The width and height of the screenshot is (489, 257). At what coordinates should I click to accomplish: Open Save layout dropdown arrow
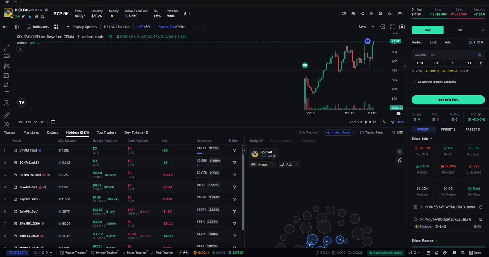pyautogui.click(x=372, y=27)
